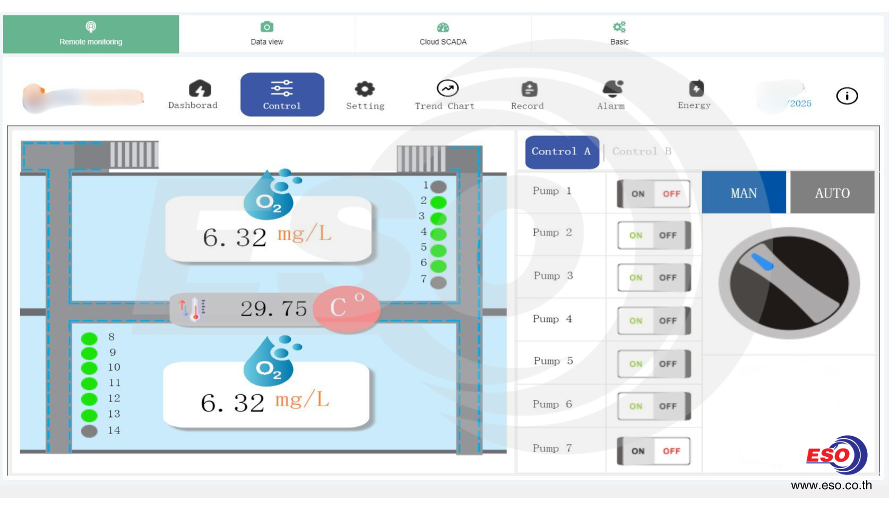Open the Dashboard icon

click(199, 89)
